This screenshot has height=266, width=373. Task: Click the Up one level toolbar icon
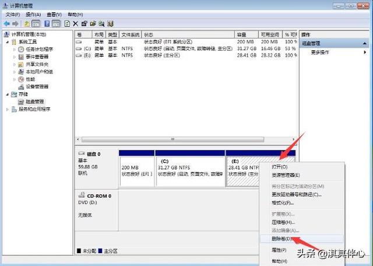click(27, 23)
